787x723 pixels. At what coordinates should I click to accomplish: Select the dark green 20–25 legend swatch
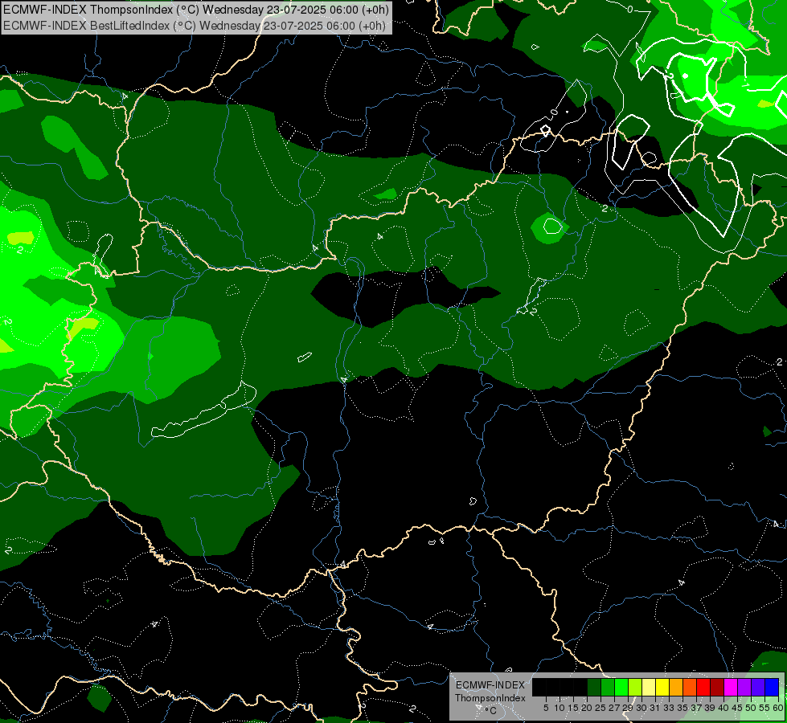tap(594, 687)
